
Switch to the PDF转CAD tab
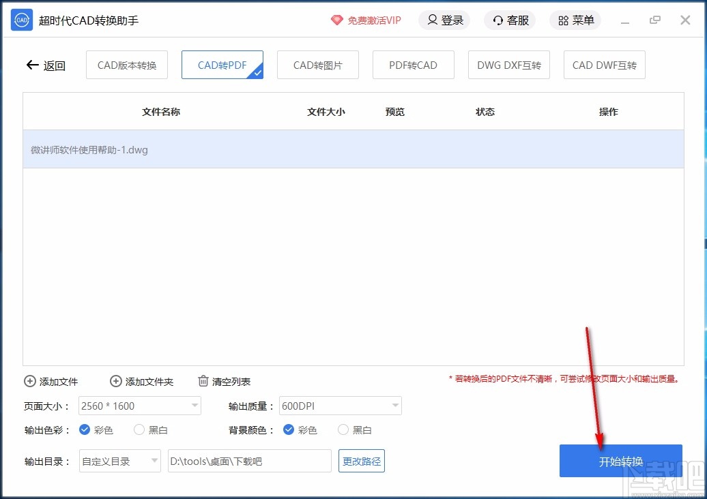tap(413, 64)
